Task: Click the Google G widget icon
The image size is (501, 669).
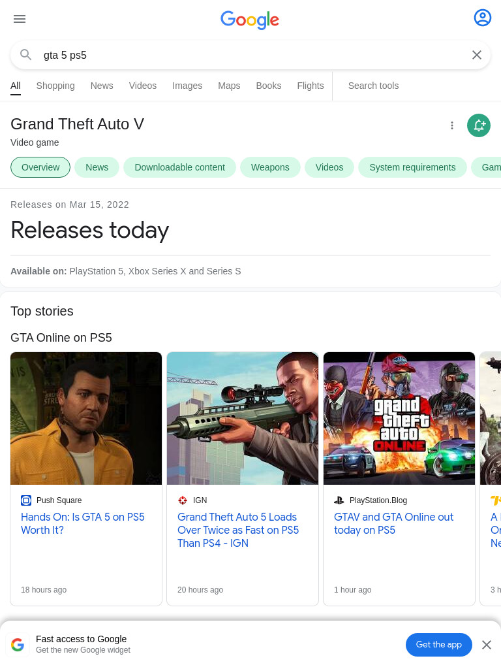Action: click(18, 644)
